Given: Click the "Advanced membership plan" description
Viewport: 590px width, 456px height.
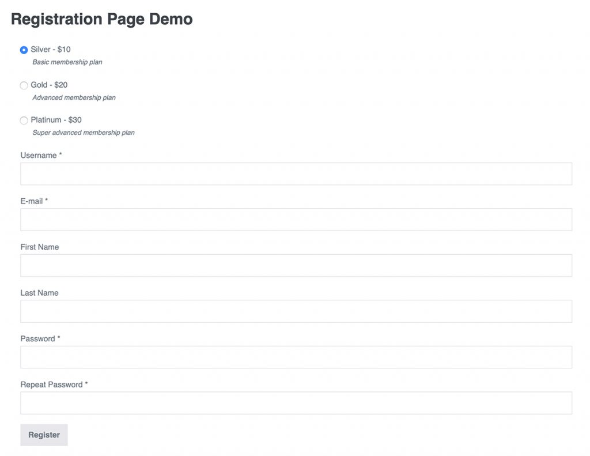Looking at the screenshot, I should [x=74, y=97].
